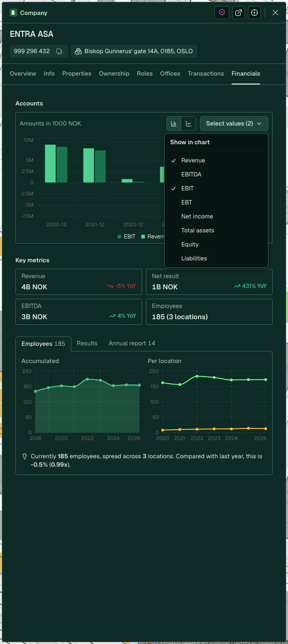Select the Employees 185 sub-tab
The width and height of the screenshot is (288, 644).
(x=43, y=344)
